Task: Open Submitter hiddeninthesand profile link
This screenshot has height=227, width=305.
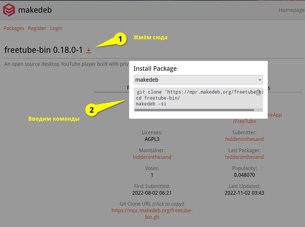Action: pos(245,139)
